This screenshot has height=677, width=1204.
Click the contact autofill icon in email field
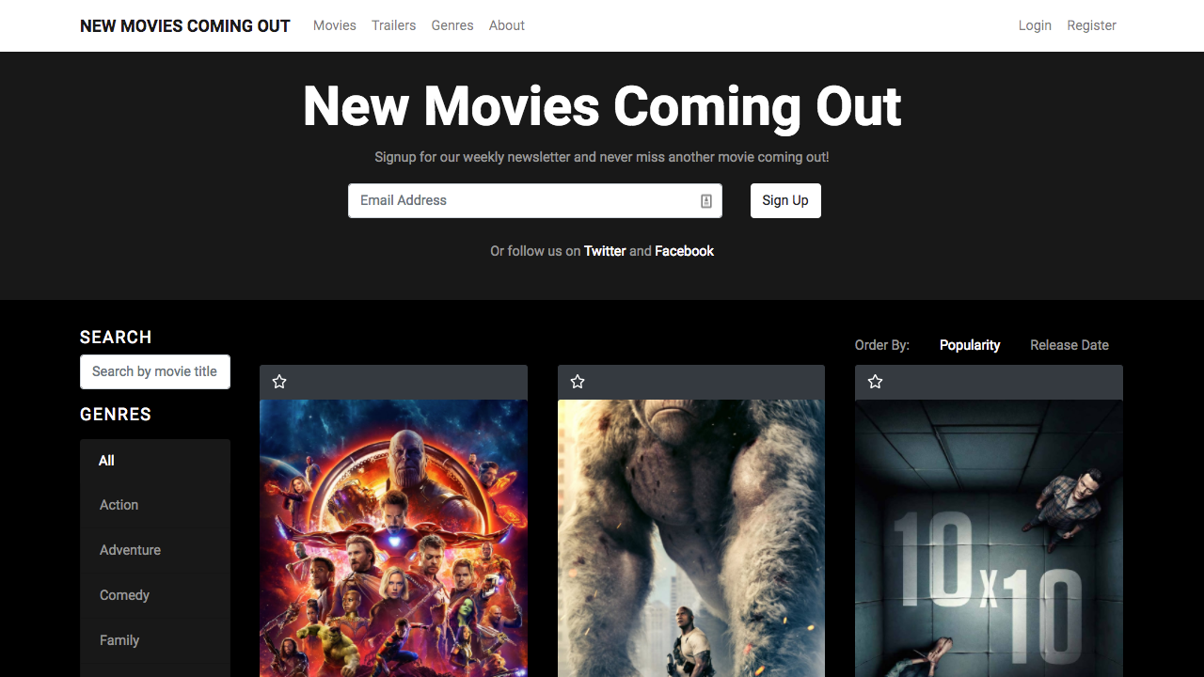(x=706, y=201)
